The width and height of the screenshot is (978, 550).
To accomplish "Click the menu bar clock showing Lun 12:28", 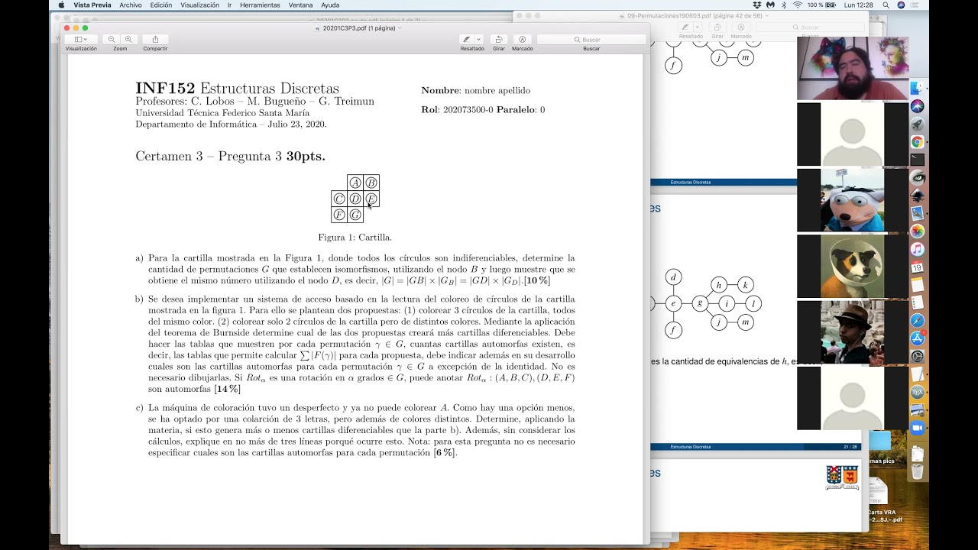I will point(859,5).
